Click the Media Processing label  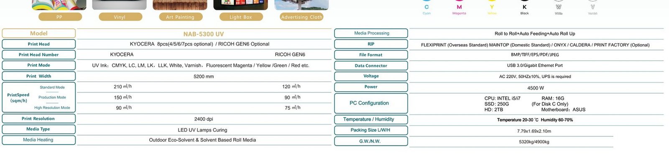tap(371, 33)
